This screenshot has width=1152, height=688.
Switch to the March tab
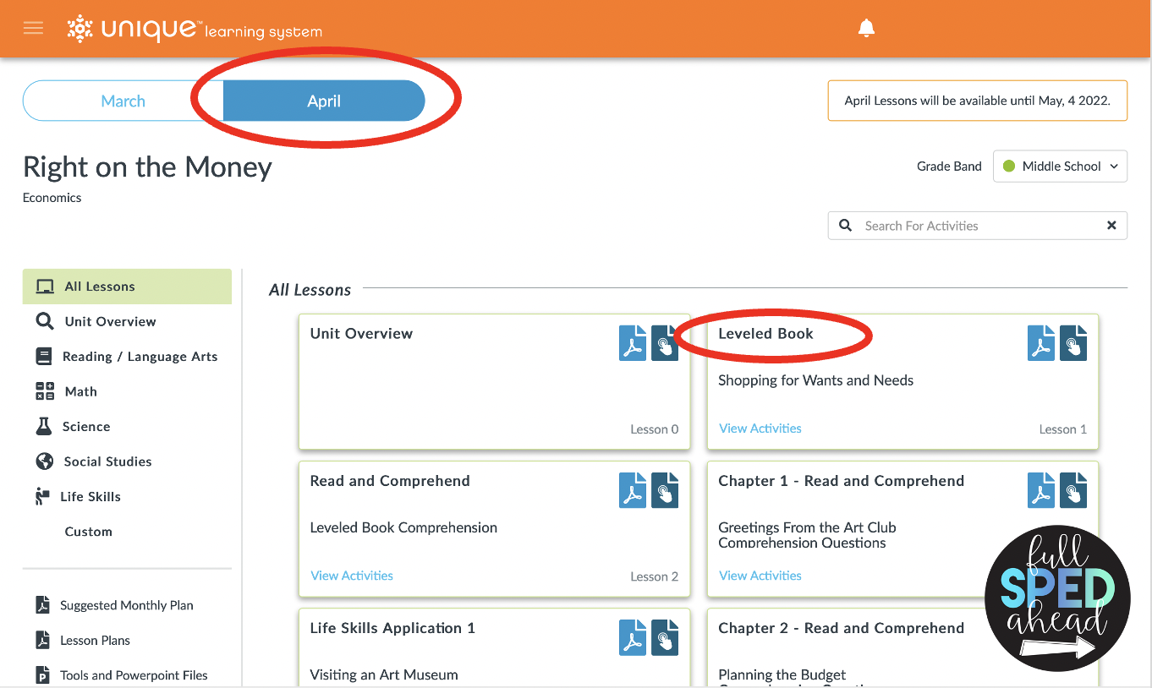[x=122, y=100]
